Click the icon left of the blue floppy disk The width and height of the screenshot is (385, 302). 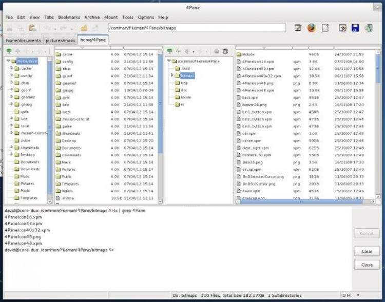[x=342, y=28]
